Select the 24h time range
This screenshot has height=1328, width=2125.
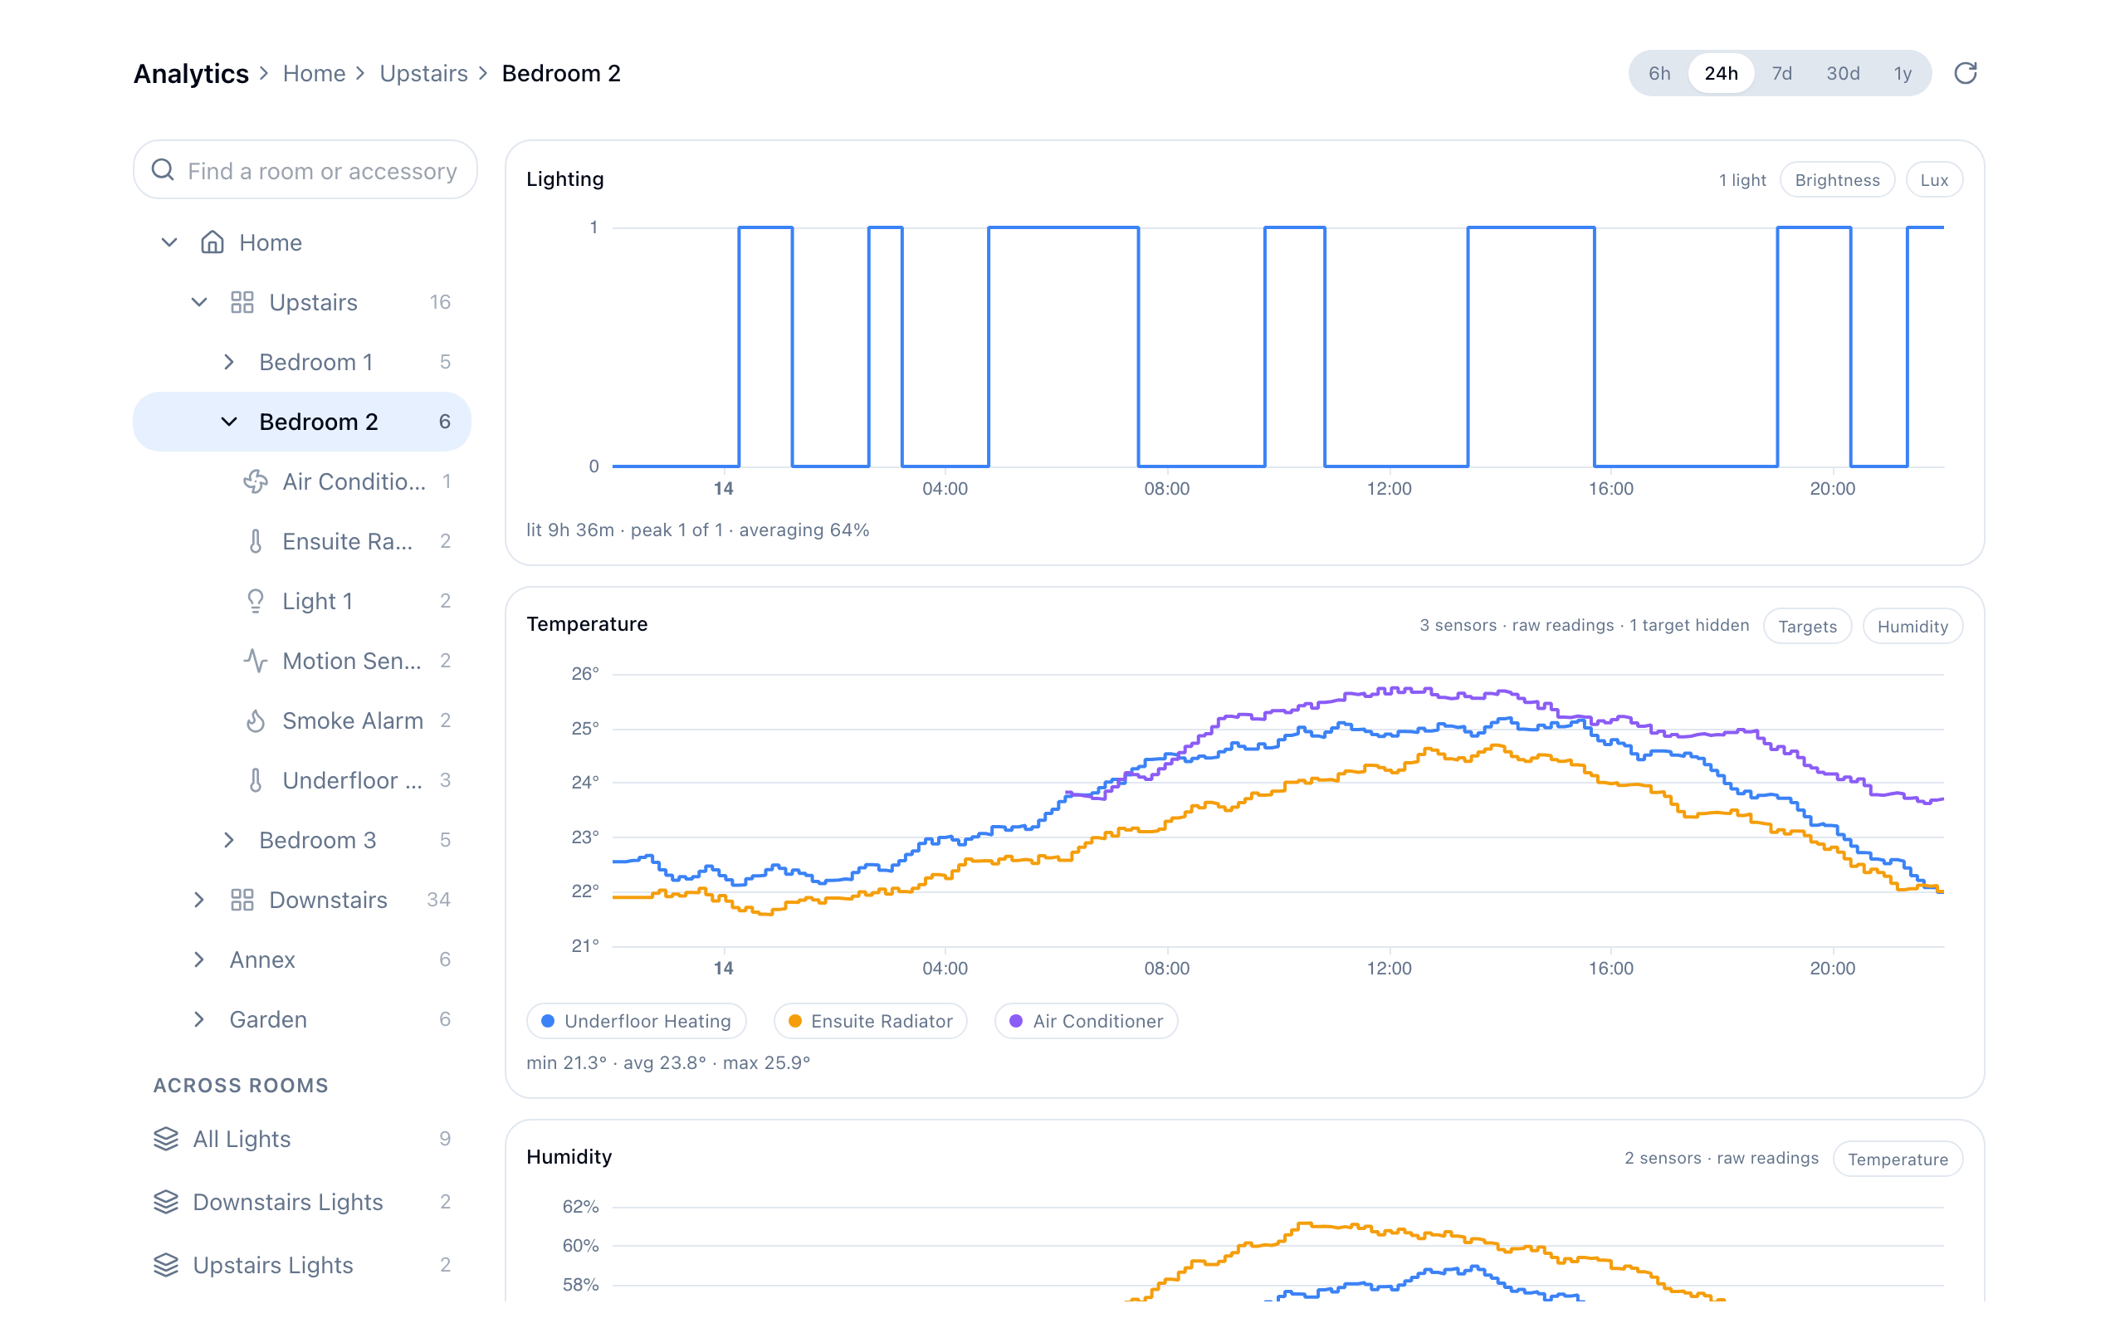(1721, 73)
